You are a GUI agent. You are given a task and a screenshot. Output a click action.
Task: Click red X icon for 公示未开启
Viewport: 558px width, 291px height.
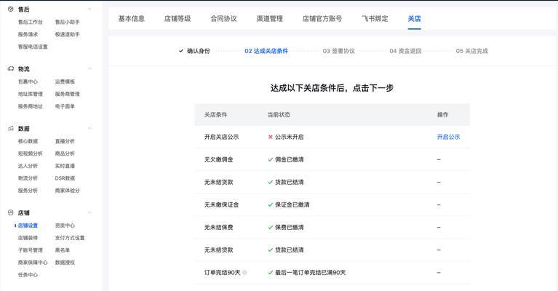coord(270,137)
